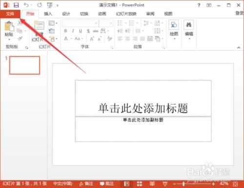This screenshot has height=188, width=244.
Task: Click Increase Font Size icon
Action: coord(92,39)
